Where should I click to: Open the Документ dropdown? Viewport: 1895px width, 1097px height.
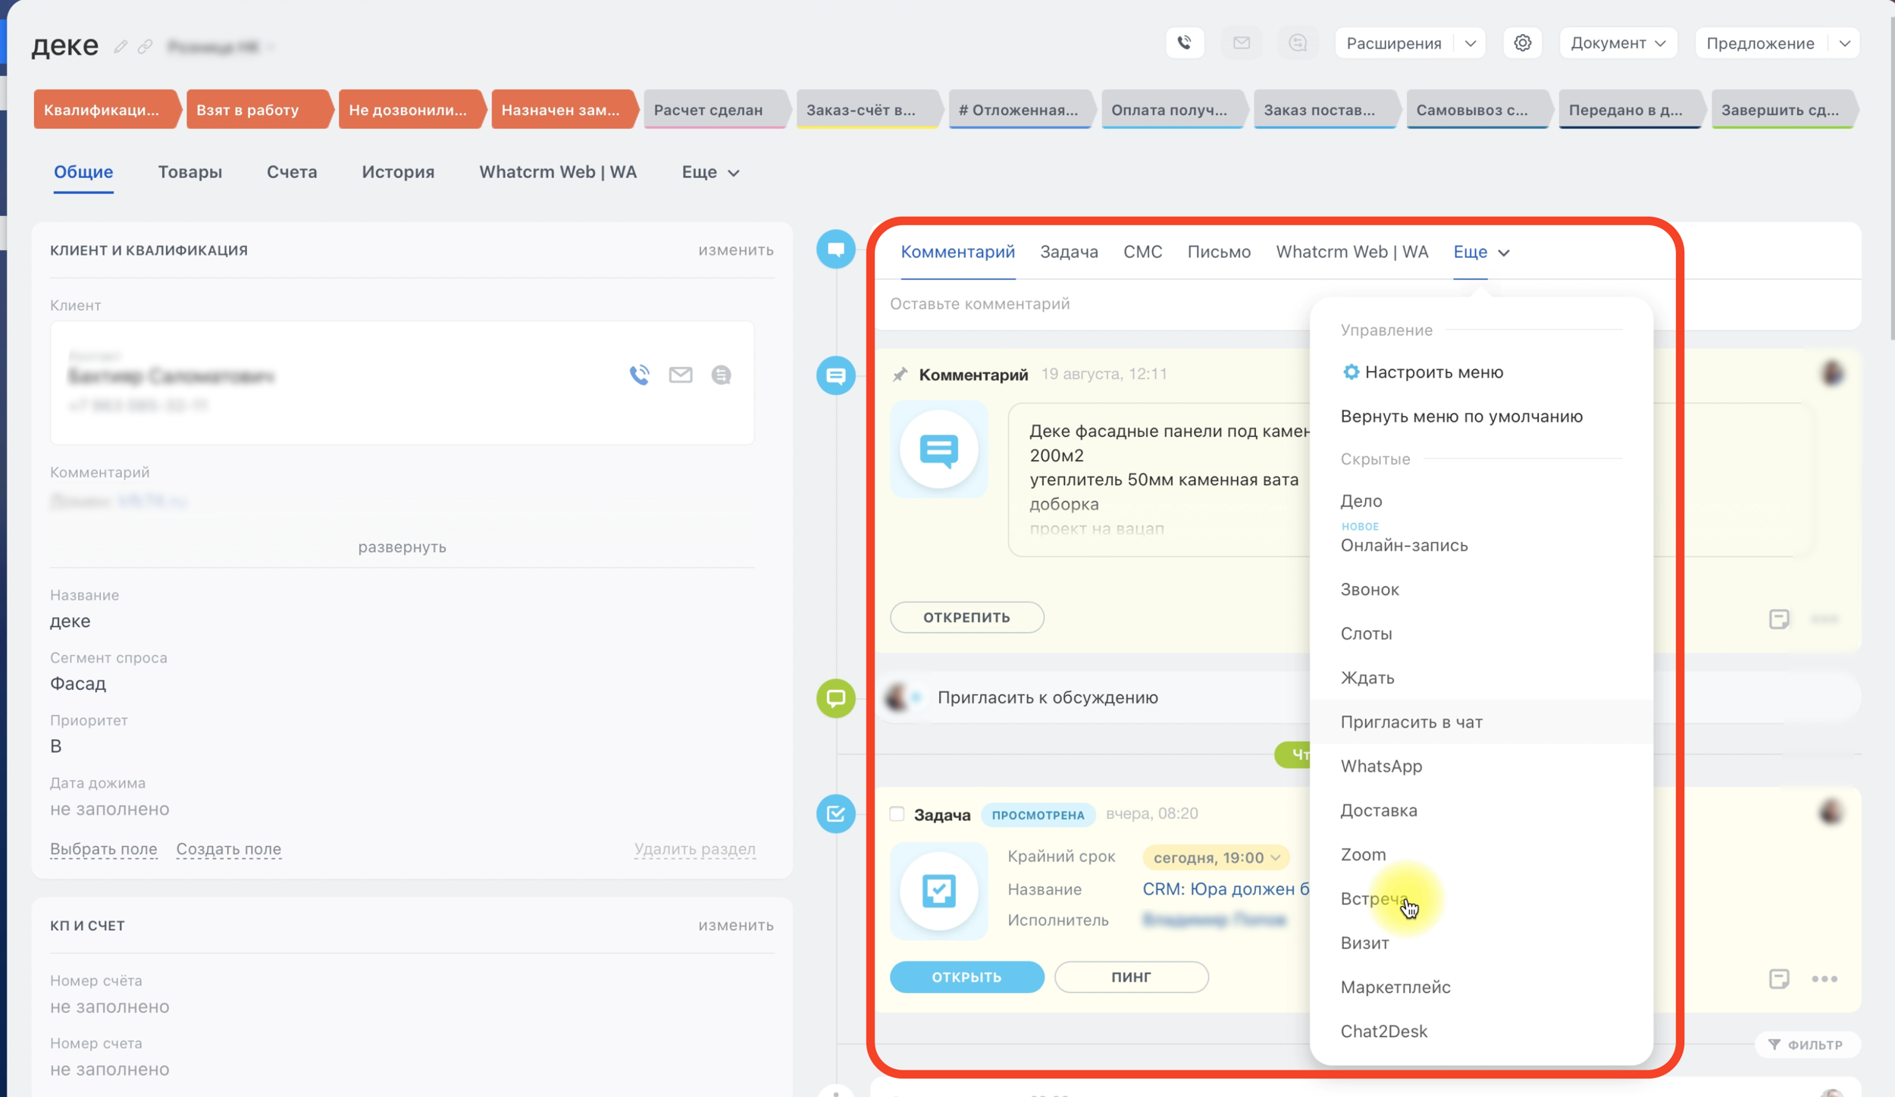coord(1618,43)
